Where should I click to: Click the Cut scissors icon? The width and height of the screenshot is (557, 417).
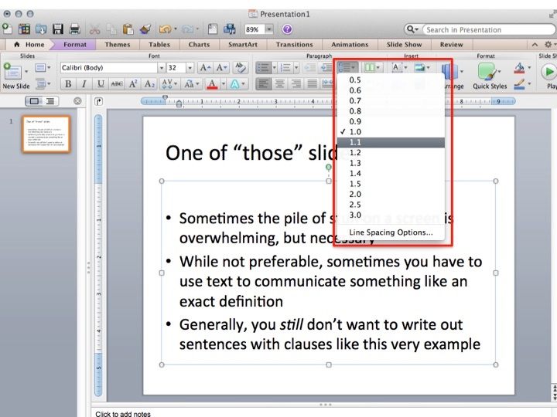pyautogui.click(x=94, y=29)
